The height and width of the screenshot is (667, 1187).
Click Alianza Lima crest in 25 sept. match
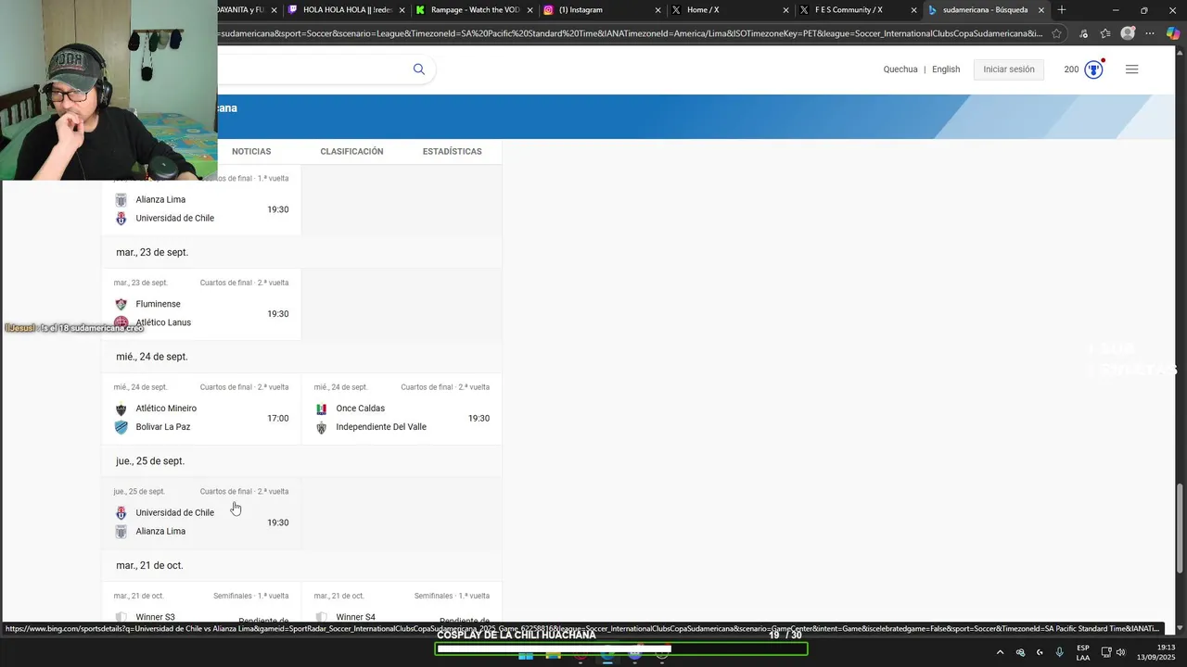tap(121, 532)
